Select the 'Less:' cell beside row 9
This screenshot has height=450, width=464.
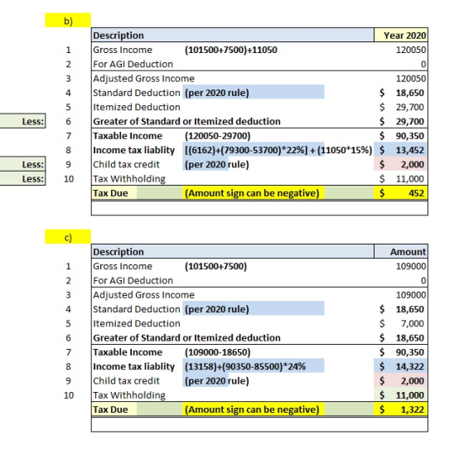(23, 164)
